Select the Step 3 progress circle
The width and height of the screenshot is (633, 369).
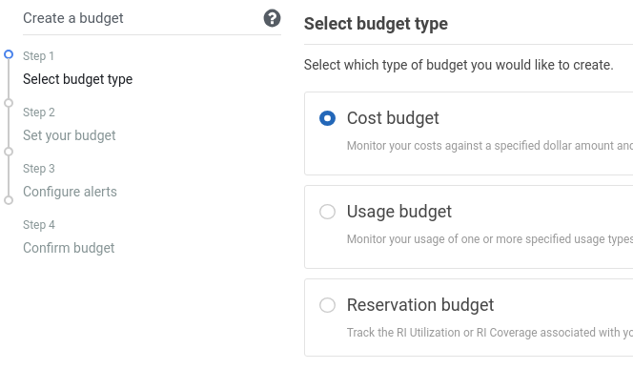(9, 152)
